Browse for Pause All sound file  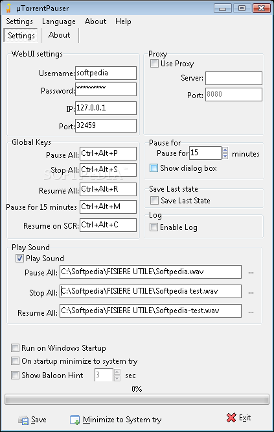(x=251, y=272)
